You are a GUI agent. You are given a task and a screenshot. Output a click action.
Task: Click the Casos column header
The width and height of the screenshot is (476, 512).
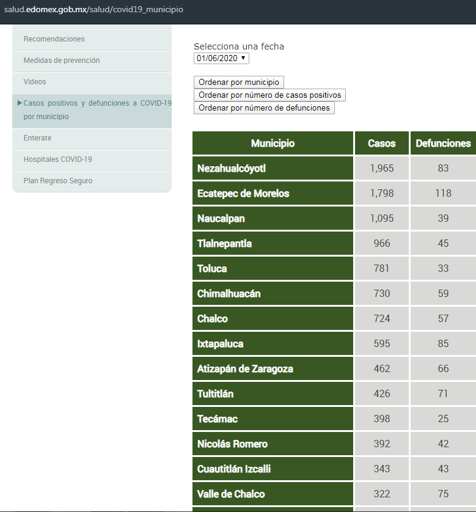(381, 144)
